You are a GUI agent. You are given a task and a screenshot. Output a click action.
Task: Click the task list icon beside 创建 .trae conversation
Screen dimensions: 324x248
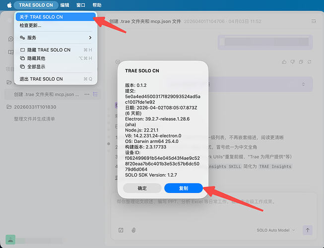point(95,94)
